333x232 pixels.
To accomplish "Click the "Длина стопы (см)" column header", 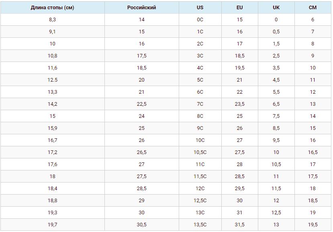I will point(52,8).
